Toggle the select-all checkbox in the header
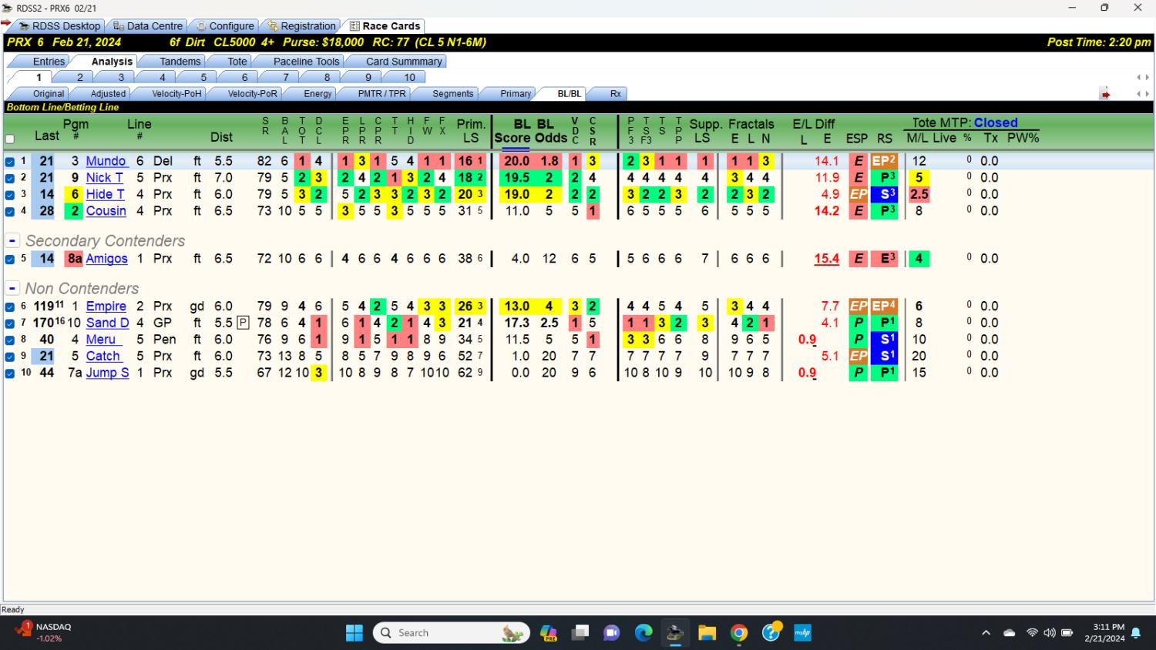Image resolution: width=1156 pixels, height=650 pixels. click(x=10, y=139)
